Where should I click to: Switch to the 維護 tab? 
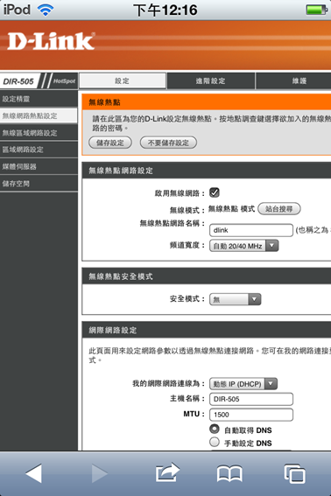(293, 80)
